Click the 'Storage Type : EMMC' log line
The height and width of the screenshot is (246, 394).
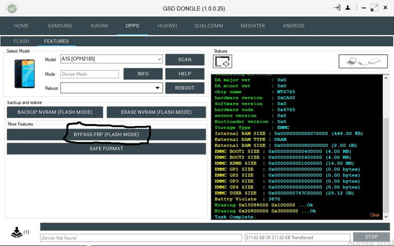252,127
